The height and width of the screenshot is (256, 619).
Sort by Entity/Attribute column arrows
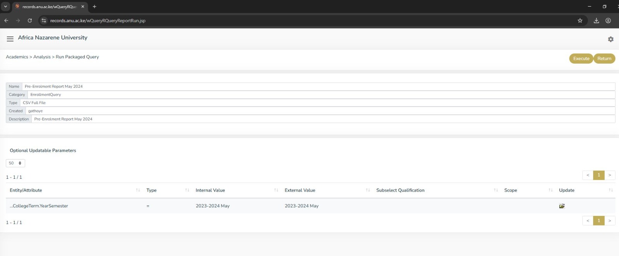click(x=138, y=190)
